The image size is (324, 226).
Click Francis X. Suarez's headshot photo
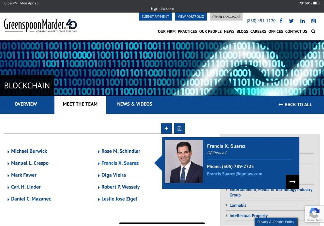click(x=184, y=161)
